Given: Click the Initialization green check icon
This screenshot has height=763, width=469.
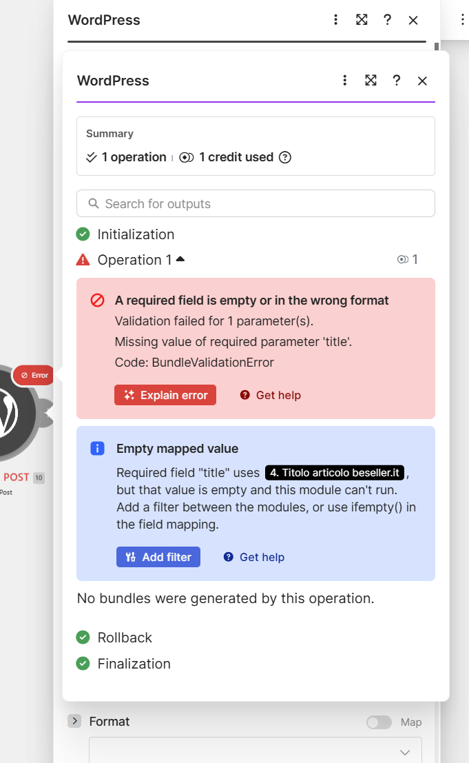Looking at the screenshot, I should pyautogui.click(x=83, y=234).
